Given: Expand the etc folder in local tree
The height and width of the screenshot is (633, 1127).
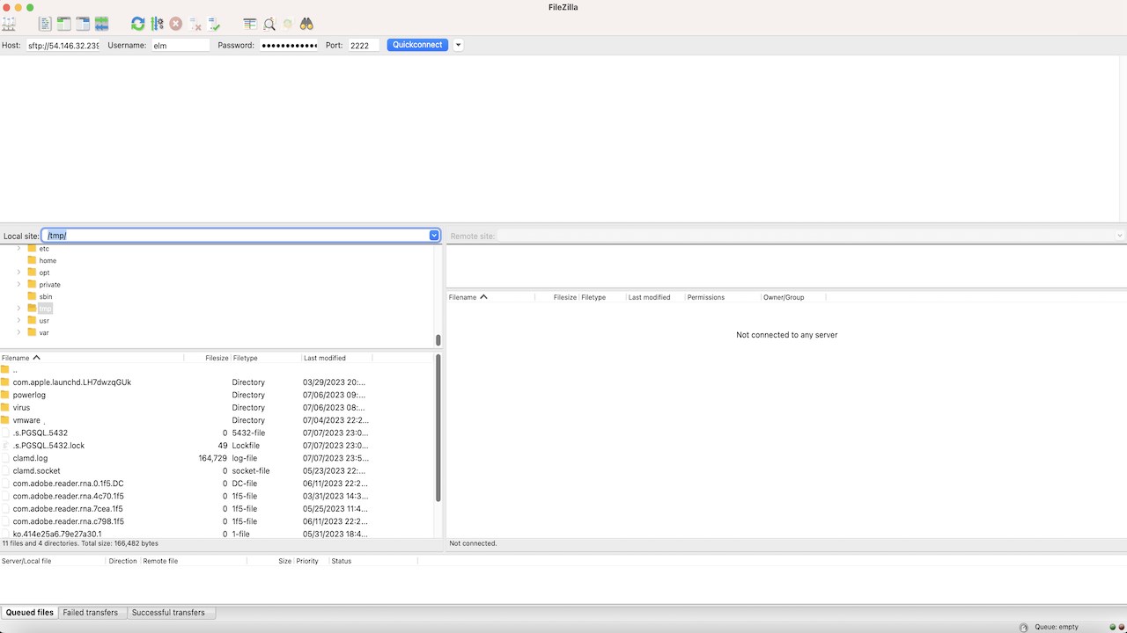Looking at the screenshot, I should click(x=18, y=249).
